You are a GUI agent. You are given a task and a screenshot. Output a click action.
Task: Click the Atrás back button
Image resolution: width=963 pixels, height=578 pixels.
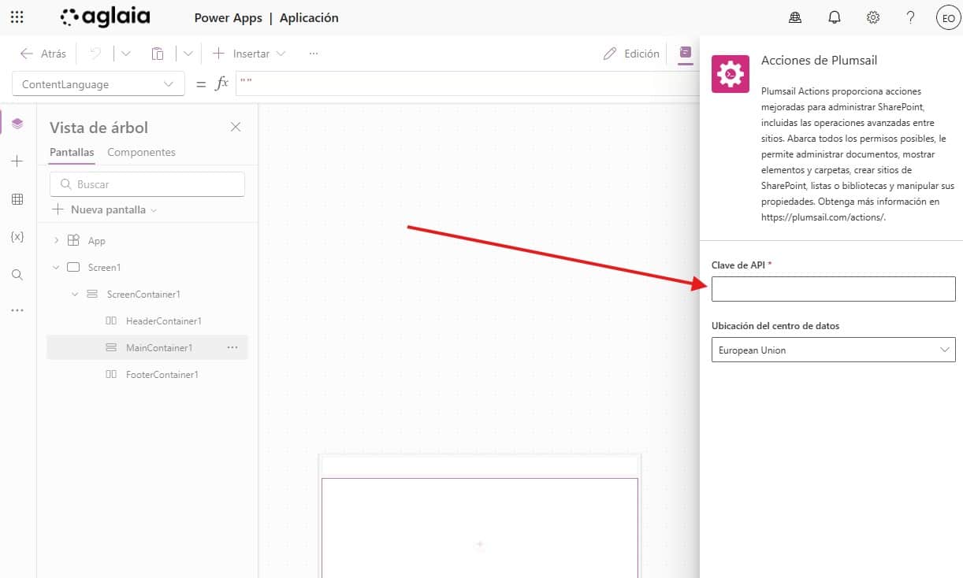[43, 54]
